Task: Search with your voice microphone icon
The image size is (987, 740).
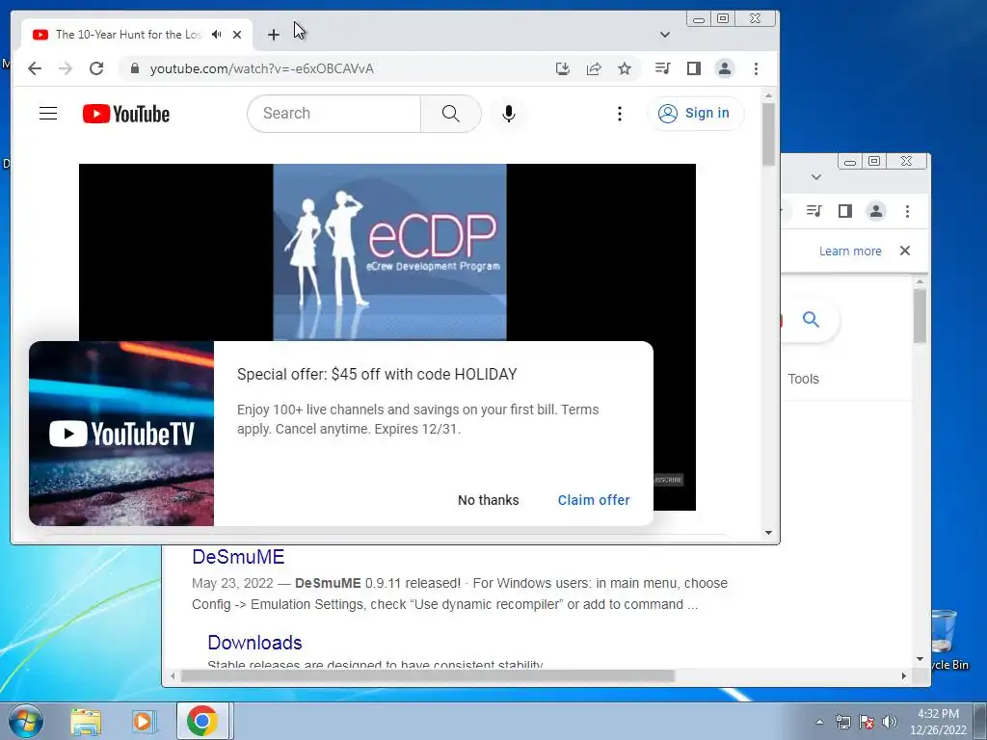Action: [x=509, y=114]
